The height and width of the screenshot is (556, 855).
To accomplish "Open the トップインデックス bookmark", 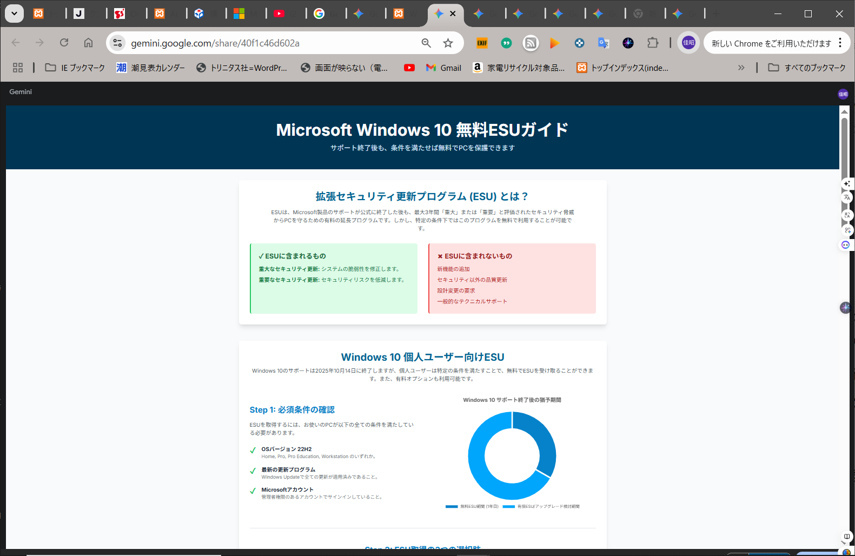I will click(622, 68).
